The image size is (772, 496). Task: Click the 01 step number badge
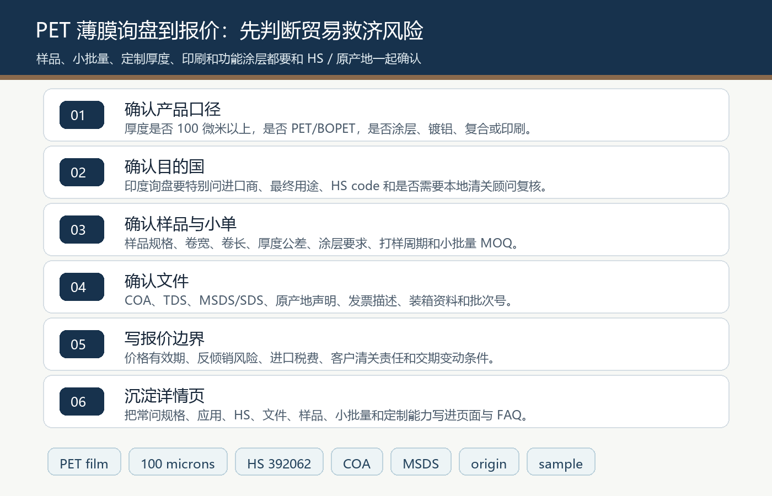[x=82, y=115]
